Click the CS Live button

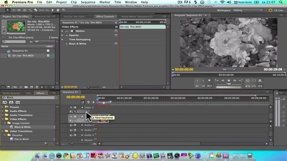(x=276, y=10)
